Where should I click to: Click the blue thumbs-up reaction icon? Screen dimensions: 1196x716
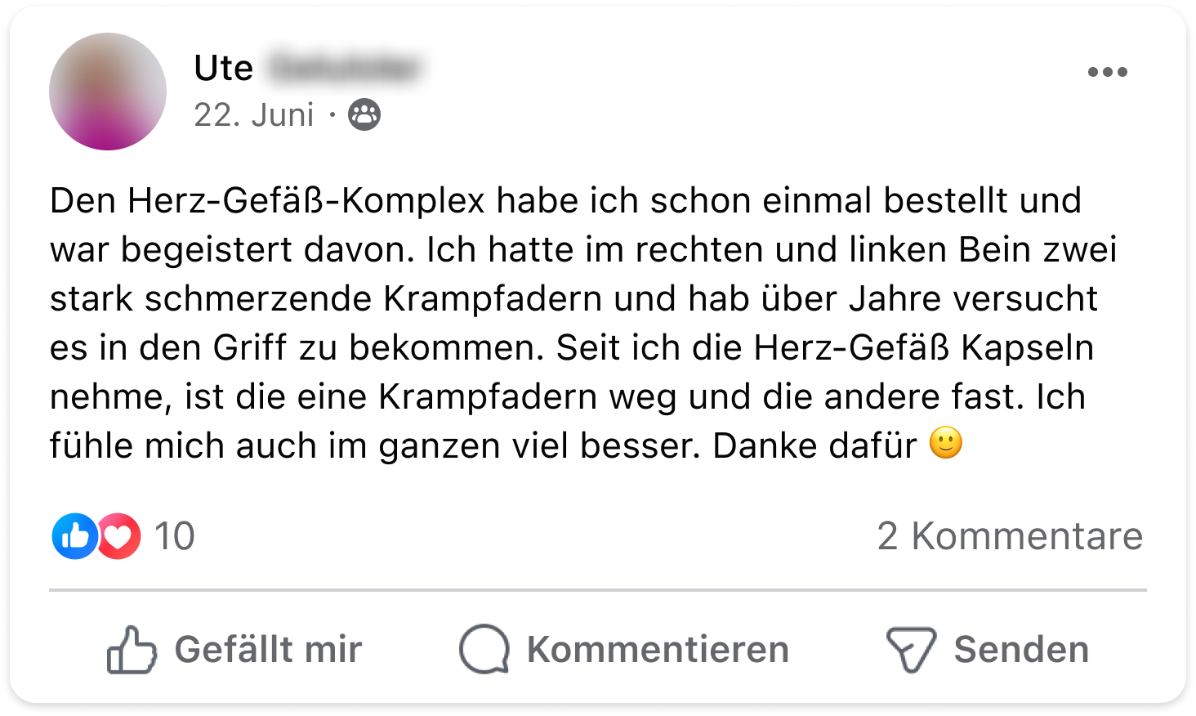74,536
